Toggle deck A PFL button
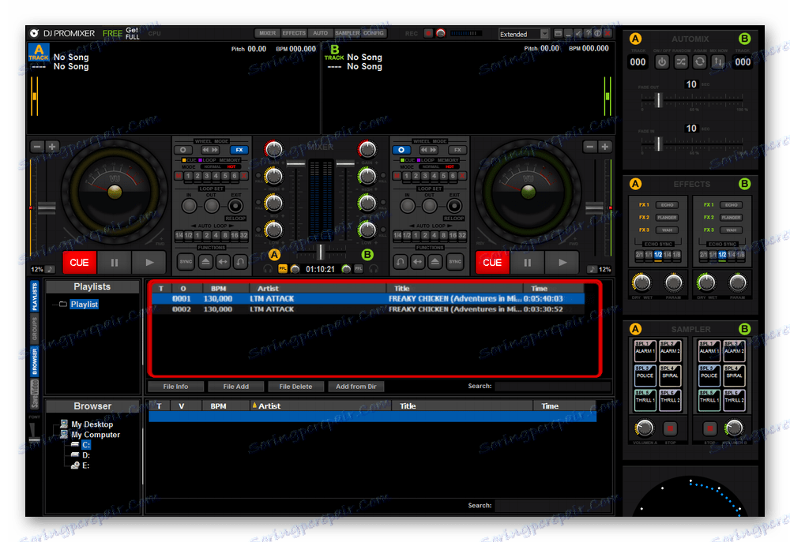Image resolution: width=790 pixels, height=542 pixels. point(283,269)
